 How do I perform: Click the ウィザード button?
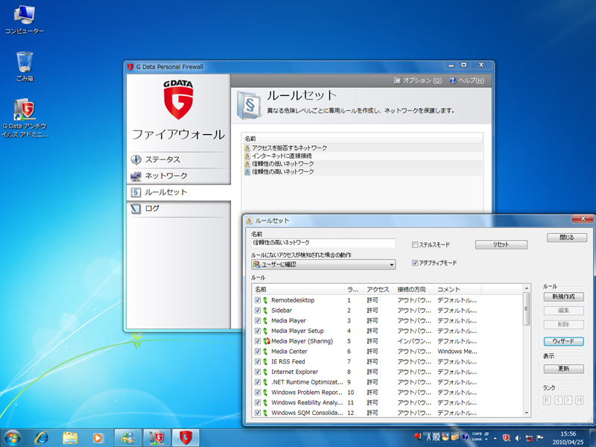[x=562, y=340]
